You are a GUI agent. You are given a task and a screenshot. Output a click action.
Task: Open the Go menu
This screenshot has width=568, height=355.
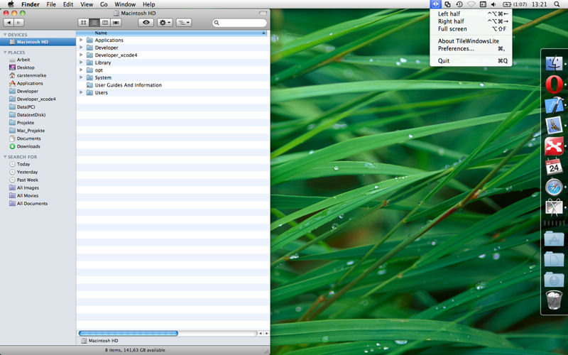(104, 4)
